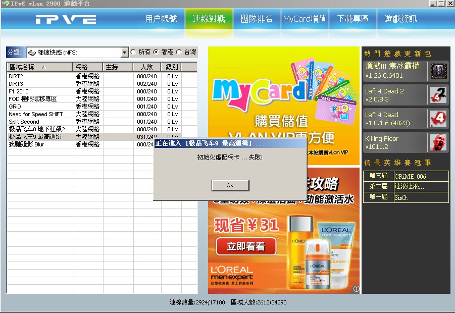Select the DiRT2 room row
The width and height of the screenshot is (455, 313).
102,76
